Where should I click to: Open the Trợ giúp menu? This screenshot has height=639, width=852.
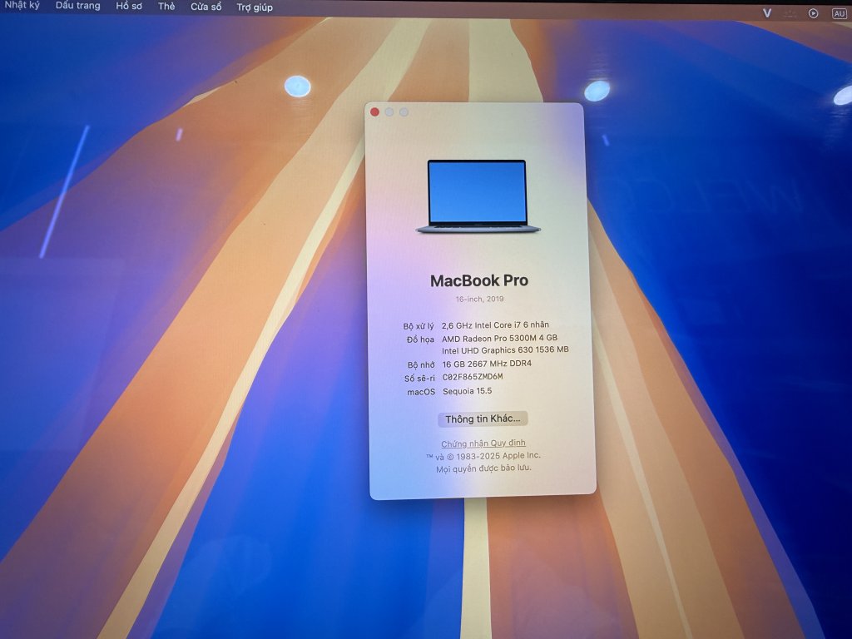click(x=255, y=7)
